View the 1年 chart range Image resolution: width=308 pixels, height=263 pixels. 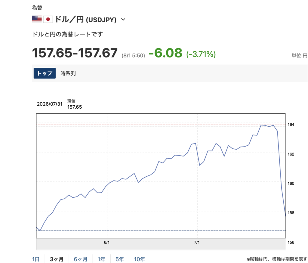[x=101, y=259]
